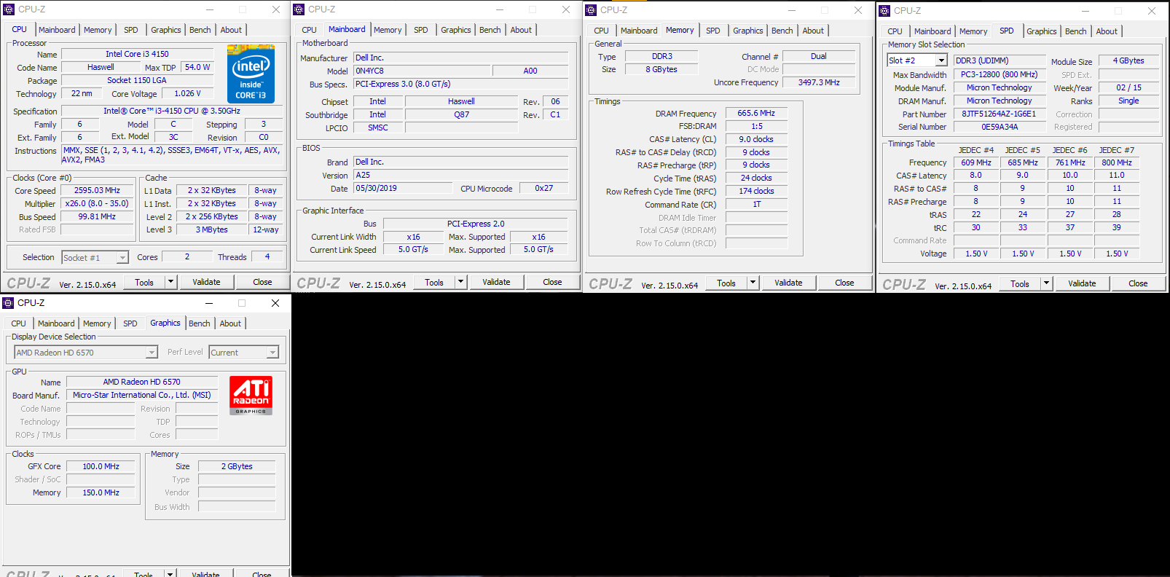
Task: Click the CPU-Z title bar icon in the Memory window
Action: coord(591,10)
